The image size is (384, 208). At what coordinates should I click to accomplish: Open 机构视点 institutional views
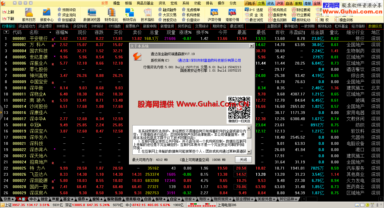pyautogui.click(x=277, y=10)
